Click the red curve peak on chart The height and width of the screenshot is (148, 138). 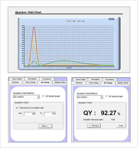tap(34, 27)
